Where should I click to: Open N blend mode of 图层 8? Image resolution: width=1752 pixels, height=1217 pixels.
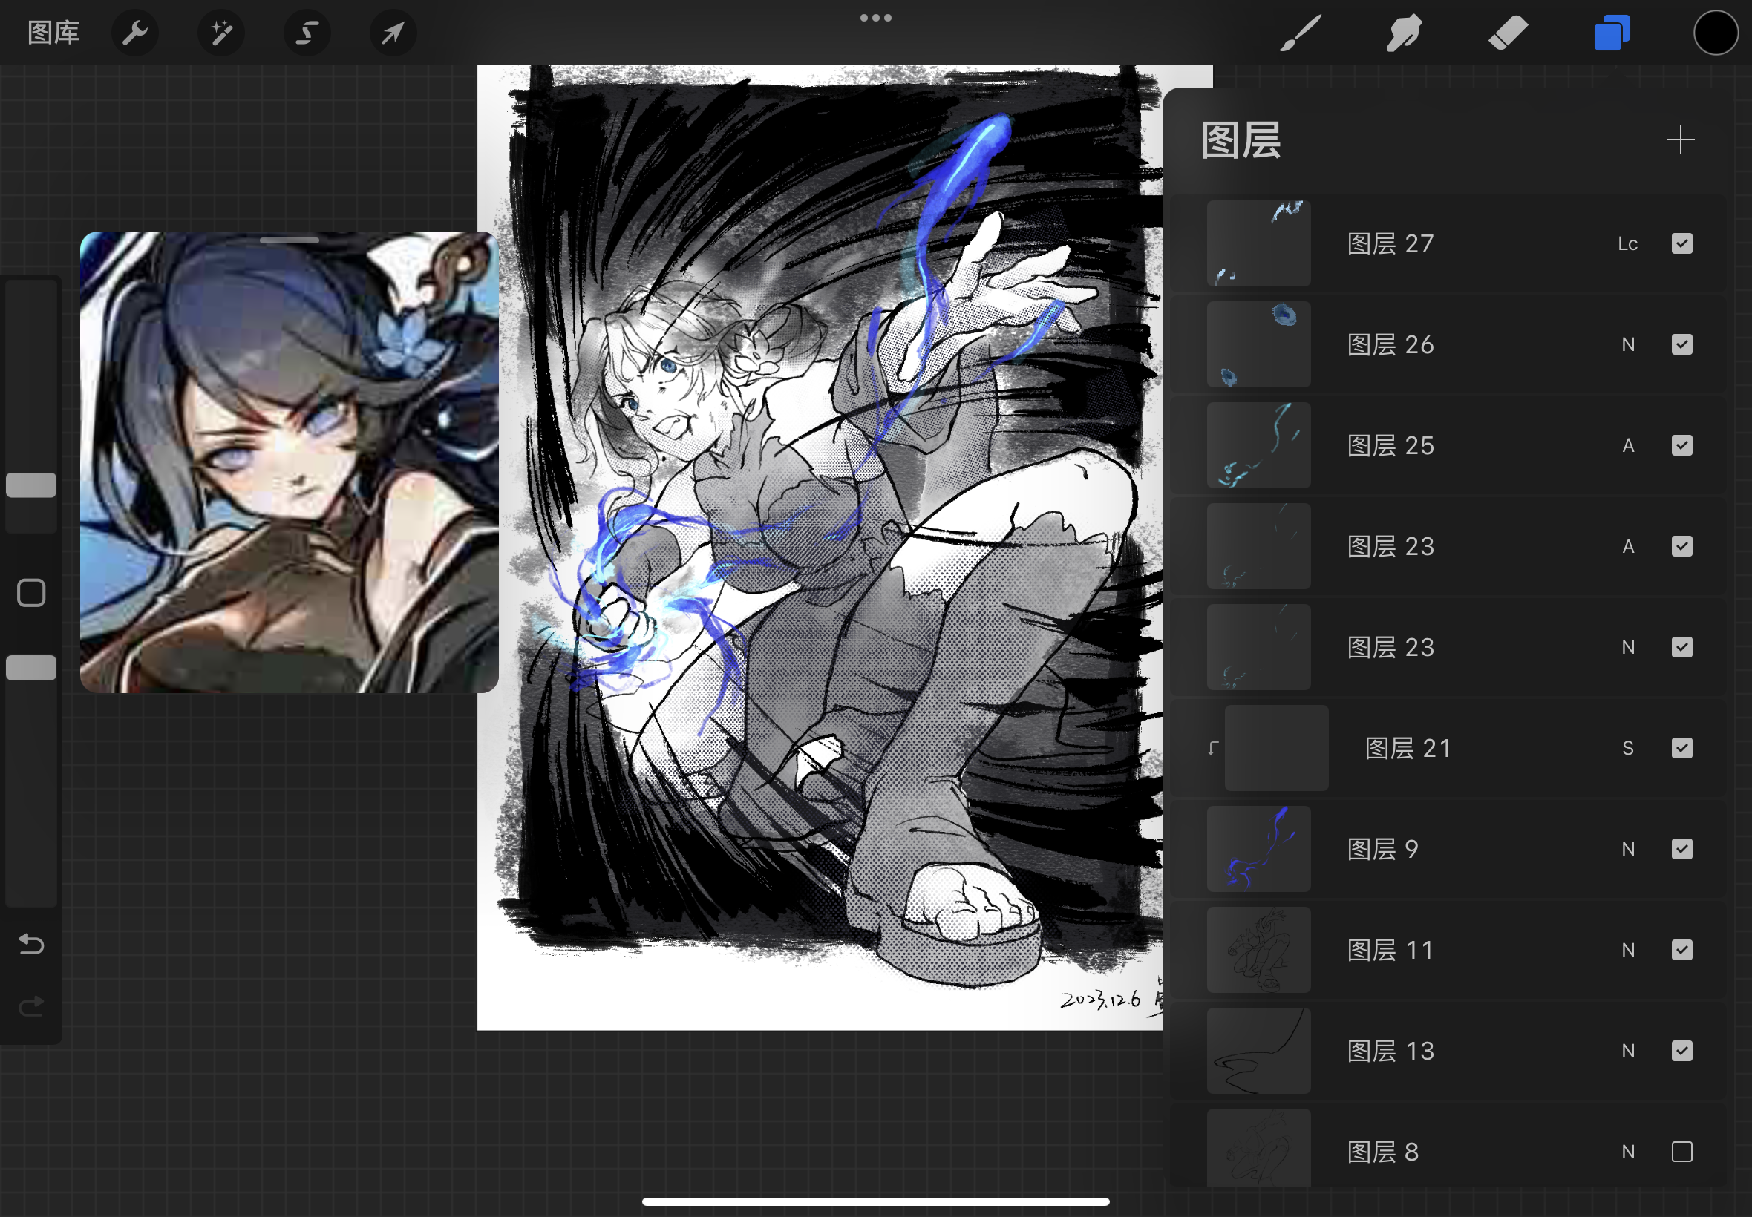pos(1628,1152)
